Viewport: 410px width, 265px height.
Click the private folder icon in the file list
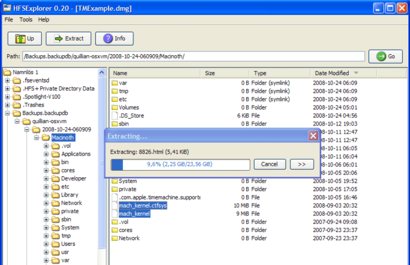pyautogui.click(x=115, y=189)
